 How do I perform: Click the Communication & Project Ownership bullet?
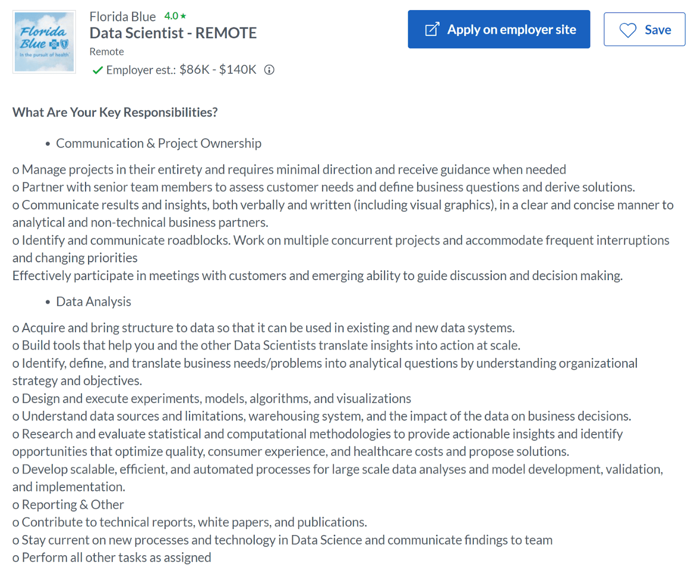click(158, 143)
